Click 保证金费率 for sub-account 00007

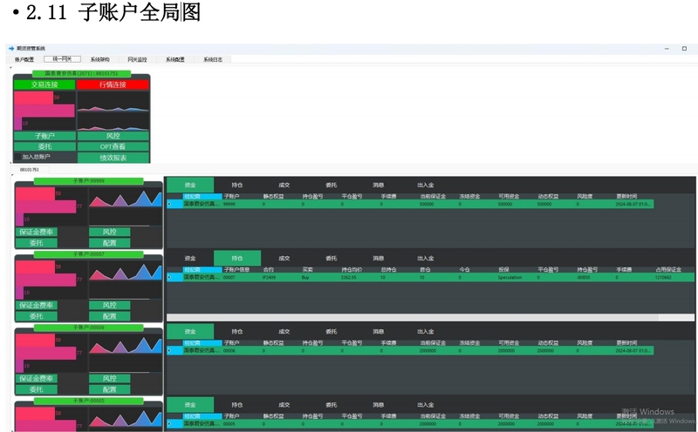point(37,306)
